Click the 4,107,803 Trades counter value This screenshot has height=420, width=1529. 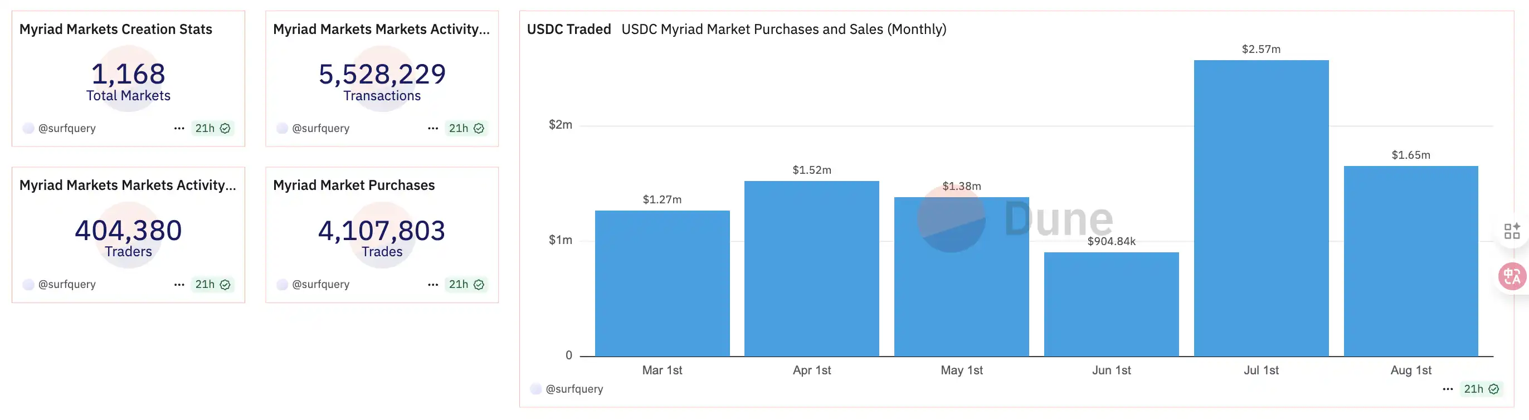click(382, 231)
